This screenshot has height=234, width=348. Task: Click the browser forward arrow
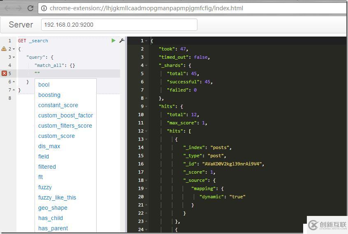(19, 9)
